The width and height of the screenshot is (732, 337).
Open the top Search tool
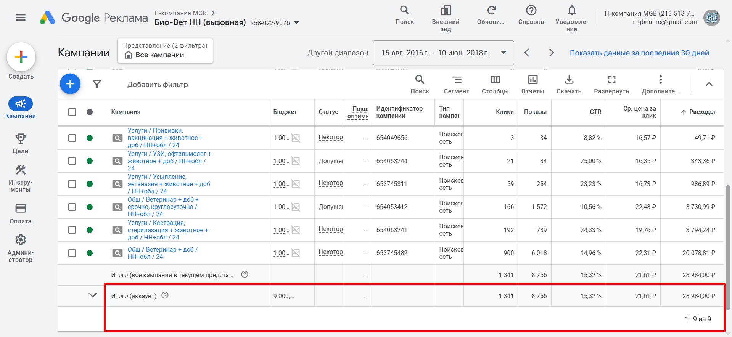pyautogui.click(x=404, y=15)
